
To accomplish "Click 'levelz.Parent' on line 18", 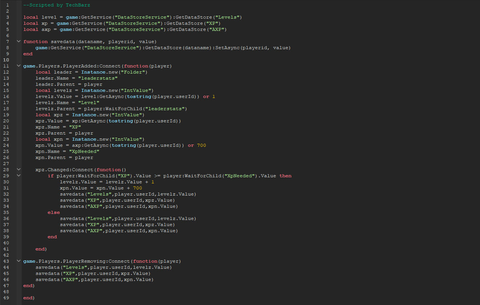I will coord(55,109).
